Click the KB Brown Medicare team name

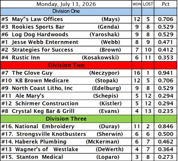tap(42, 80)
